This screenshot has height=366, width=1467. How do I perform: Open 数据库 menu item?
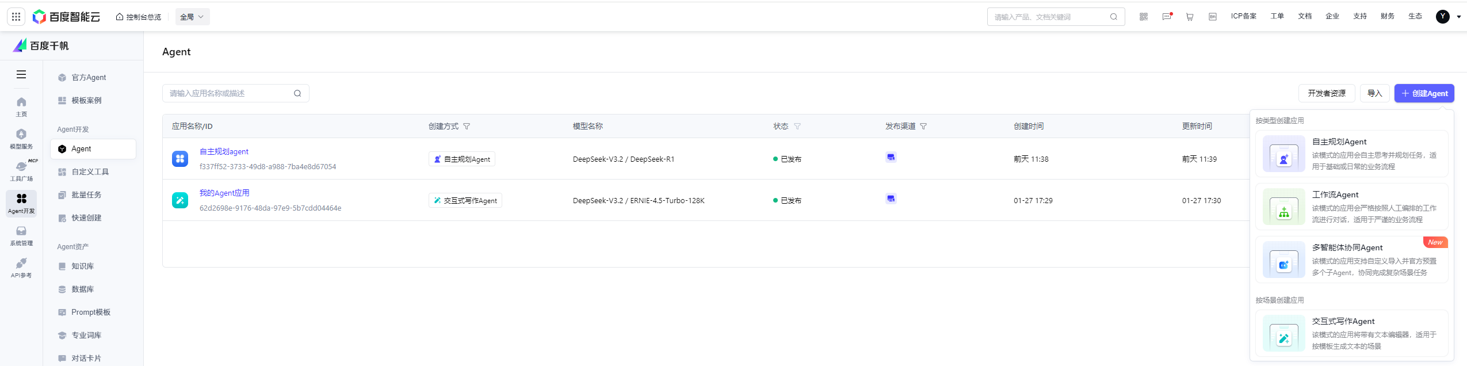coord(93,289)
